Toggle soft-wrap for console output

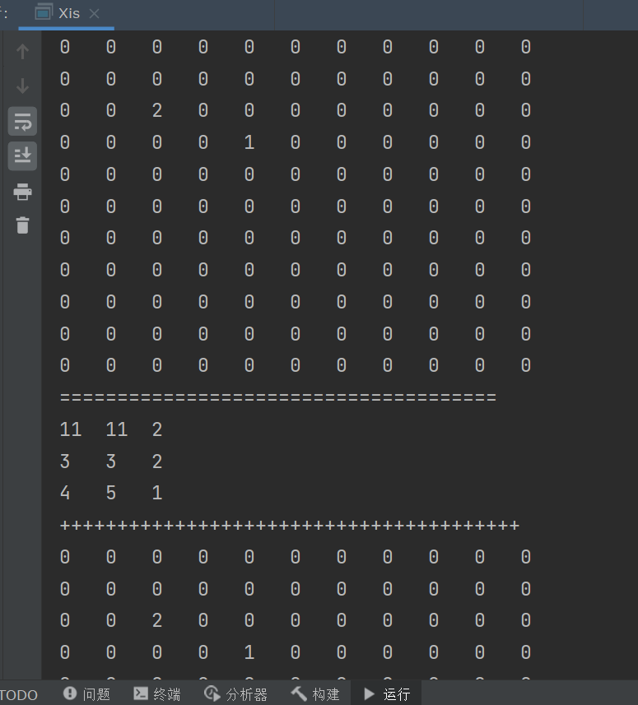click(x=22, y=122)
